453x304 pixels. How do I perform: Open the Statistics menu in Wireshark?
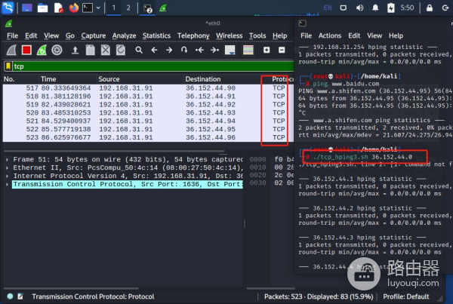(156, 35)
